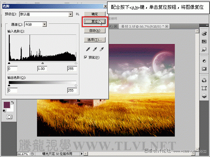Open the Layers panel icon
This screenshot has width=210, height=157.
[x=204, y=96]
